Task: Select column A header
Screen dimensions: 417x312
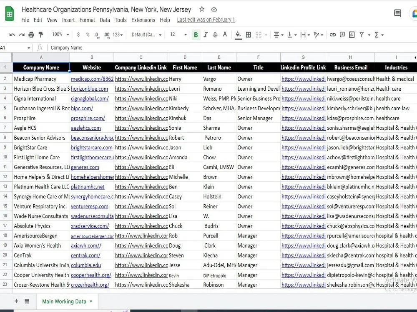Action: coord(41,57)
